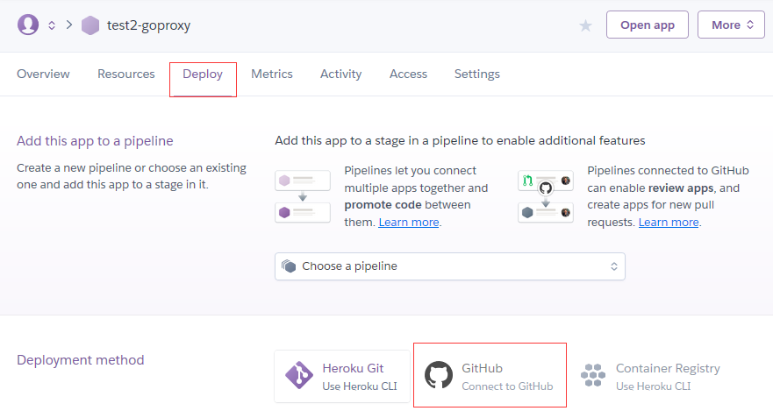Select the Deploy tab
Viewport: 773px width, 411px height.
coord(203,74)
